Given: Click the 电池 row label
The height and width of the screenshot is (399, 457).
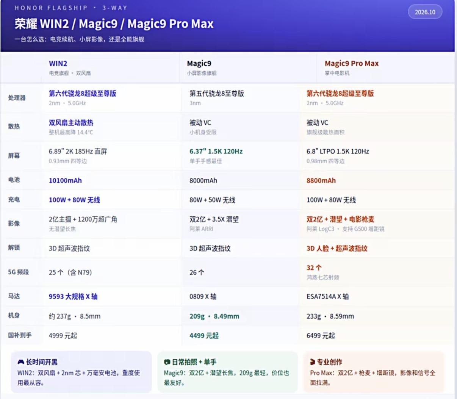Looking at the screenshot, I should 14,180.
